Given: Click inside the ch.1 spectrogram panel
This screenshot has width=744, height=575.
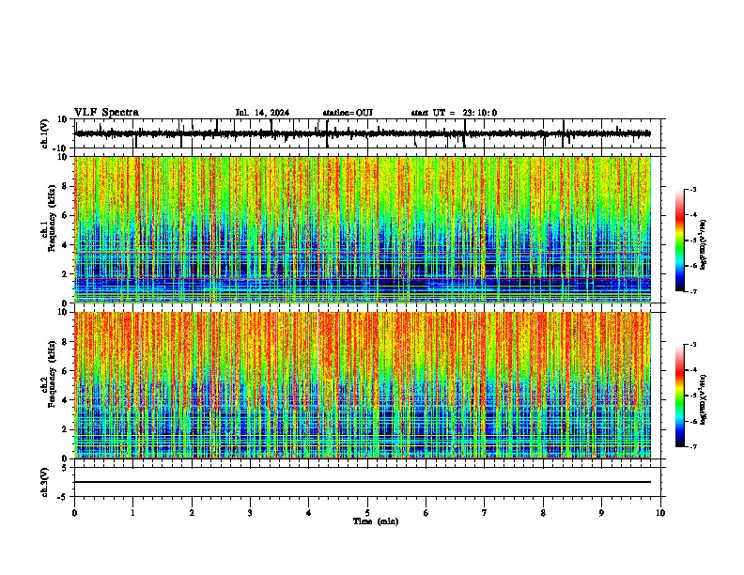Looking at the screenshot, I should (x=363, y=229).
